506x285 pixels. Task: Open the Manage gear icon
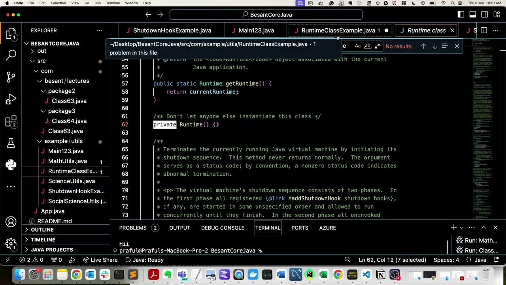[x=11, y=244]
